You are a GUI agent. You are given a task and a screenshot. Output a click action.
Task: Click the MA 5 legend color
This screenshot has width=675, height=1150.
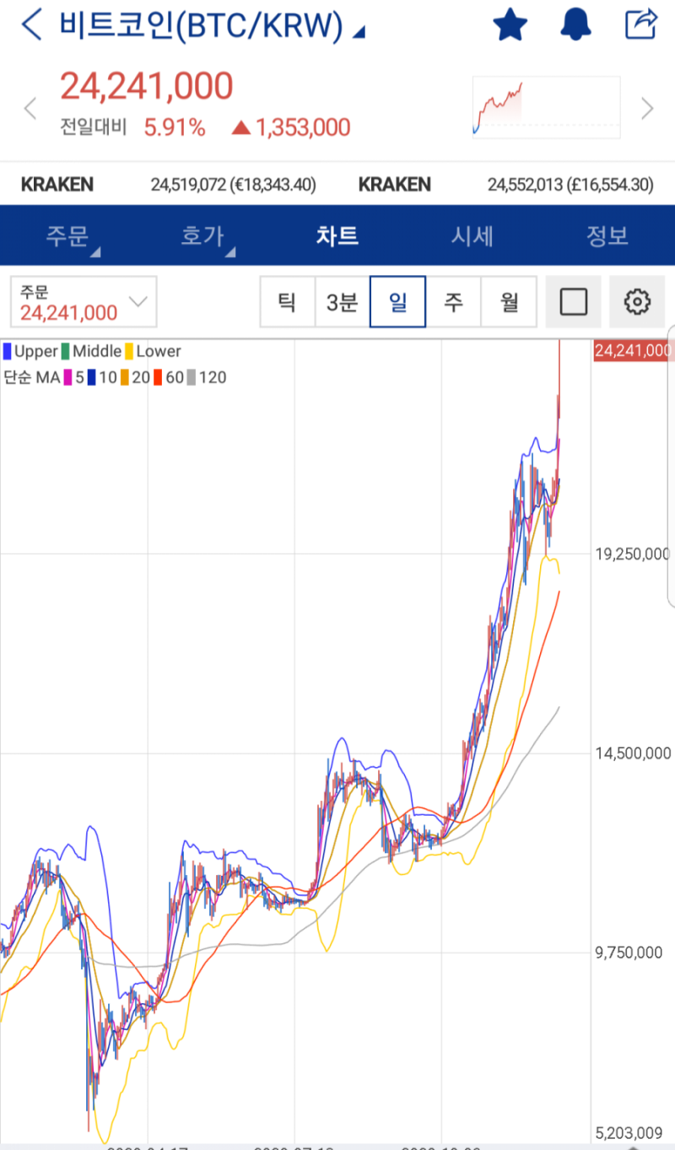pyautogui.click(x=68, y=377)
